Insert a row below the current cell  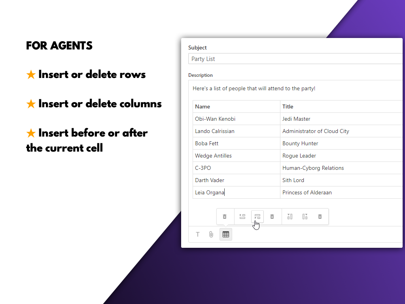pyautogui.click(x=257, y=217)
